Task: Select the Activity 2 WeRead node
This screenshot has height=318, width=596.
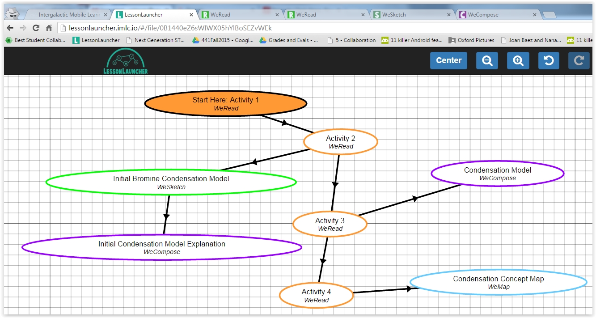Action: 341,142
